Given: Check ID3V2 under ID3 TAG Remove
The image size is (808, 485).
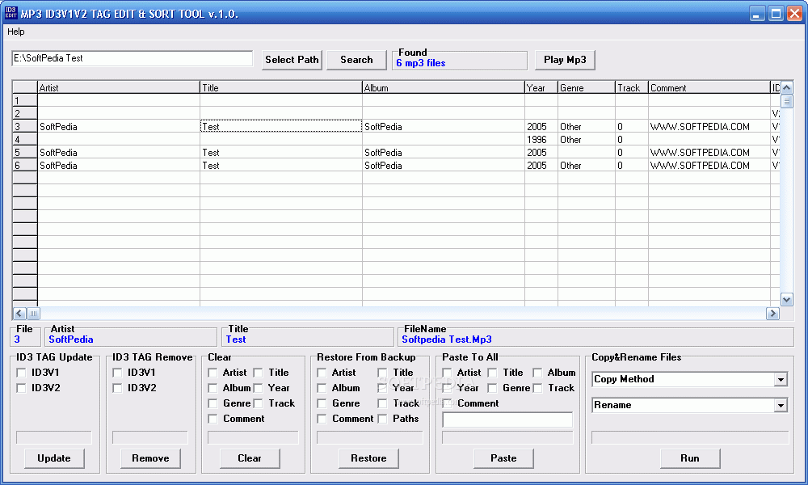Looking at the screenshot, I should 117,388.
